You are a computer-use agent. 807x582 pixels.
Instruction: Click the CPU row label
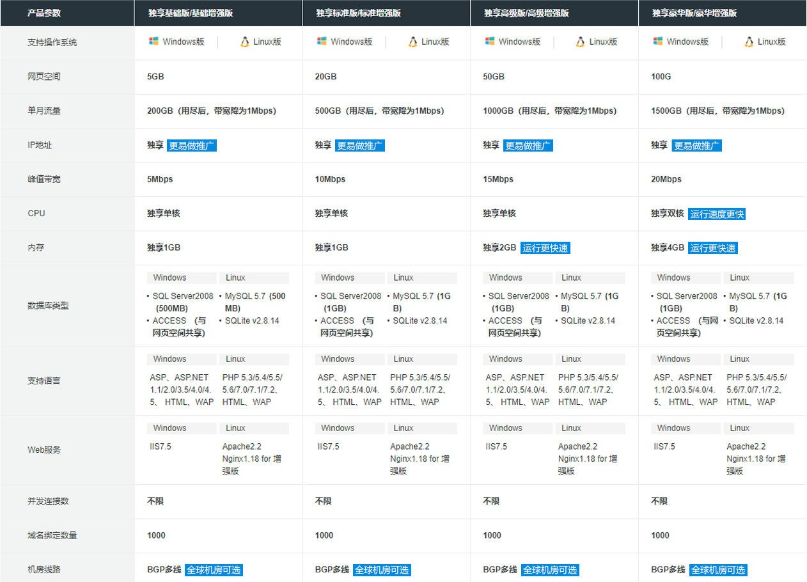36,213
